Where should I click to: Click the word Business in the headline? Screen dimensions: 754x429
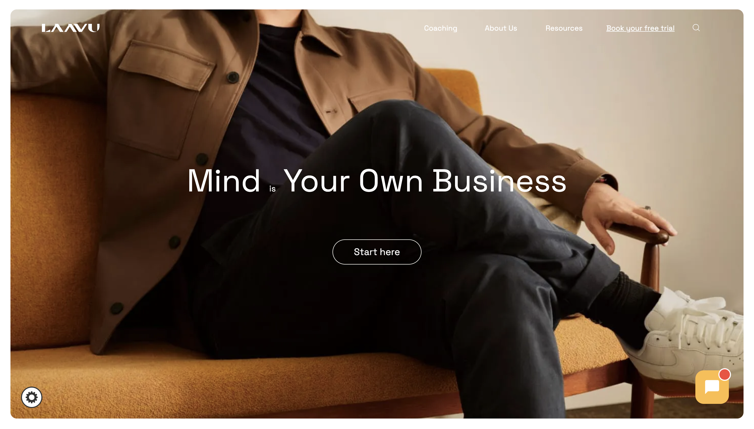(500, 181)
